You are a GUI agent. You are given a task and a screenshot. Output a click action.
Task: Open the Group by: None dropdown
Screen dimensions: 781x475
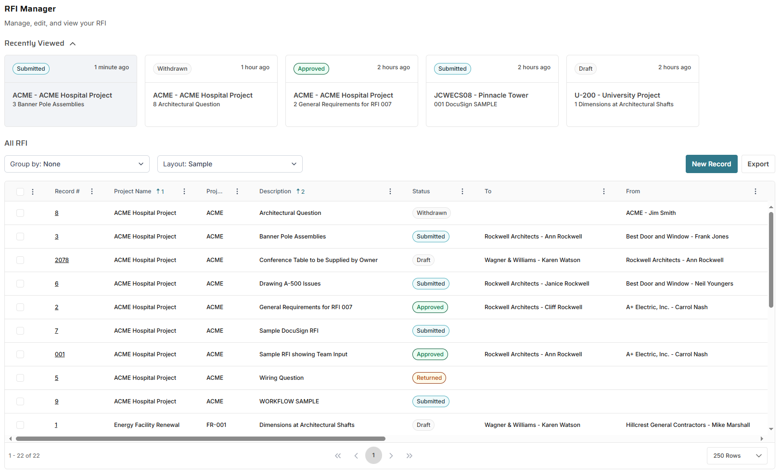pos(77,164)
